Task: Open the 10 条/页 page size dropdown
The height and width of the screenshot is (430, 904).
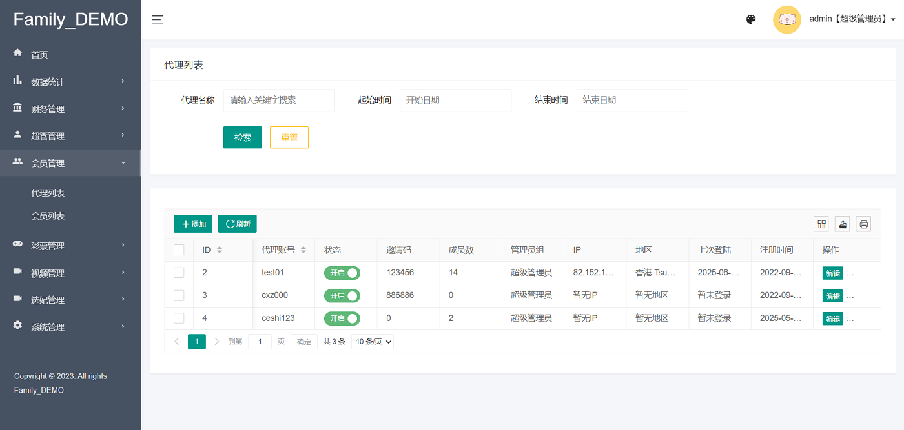Action: click(x=374, y=342)
